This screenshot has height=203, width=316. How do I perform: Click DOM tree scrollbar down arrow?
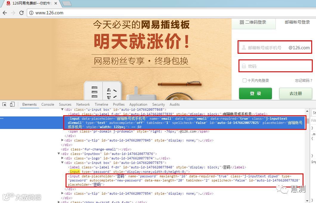point(307,201)
